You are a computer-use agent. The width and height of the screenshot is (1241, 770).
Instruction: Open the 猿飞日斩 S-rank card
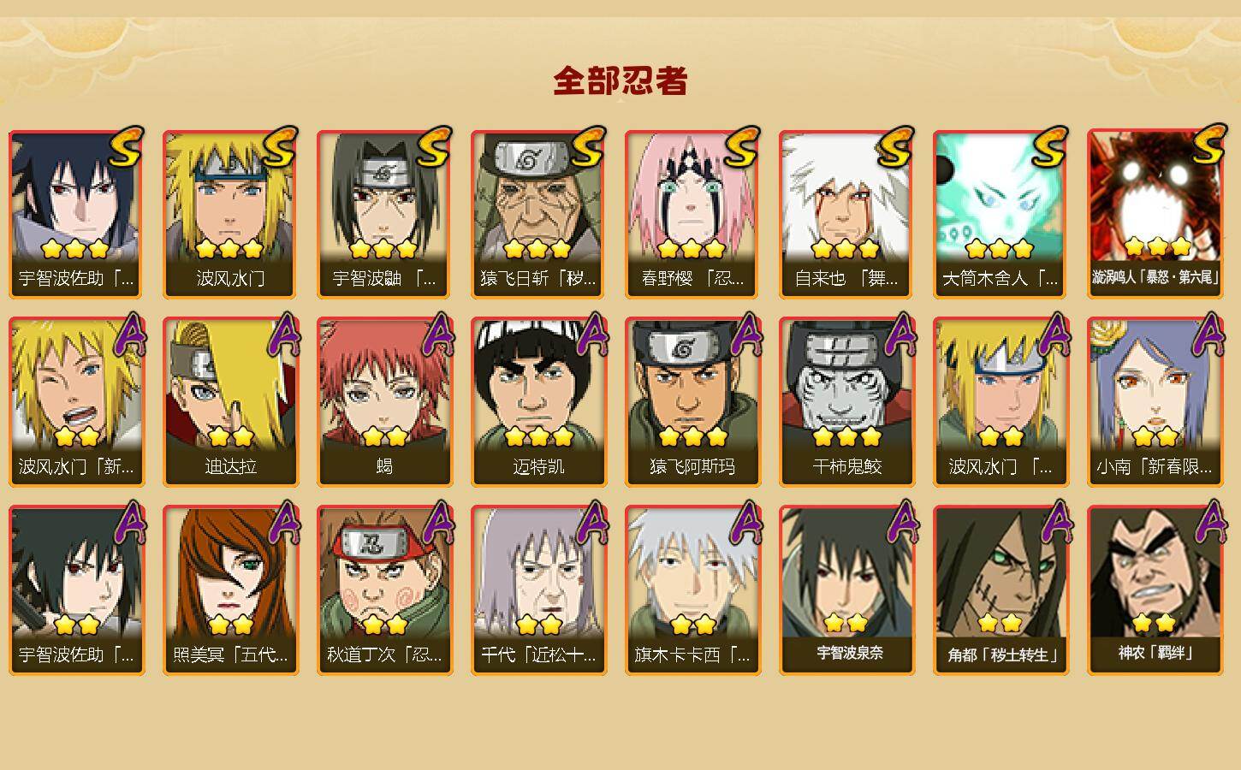coord(538,214)
